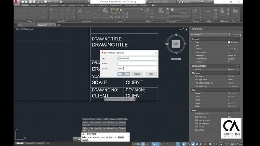Click the Select Objects icon in Properties panel
This screenshot has width=260, height=146.
(x=236, y=34)
